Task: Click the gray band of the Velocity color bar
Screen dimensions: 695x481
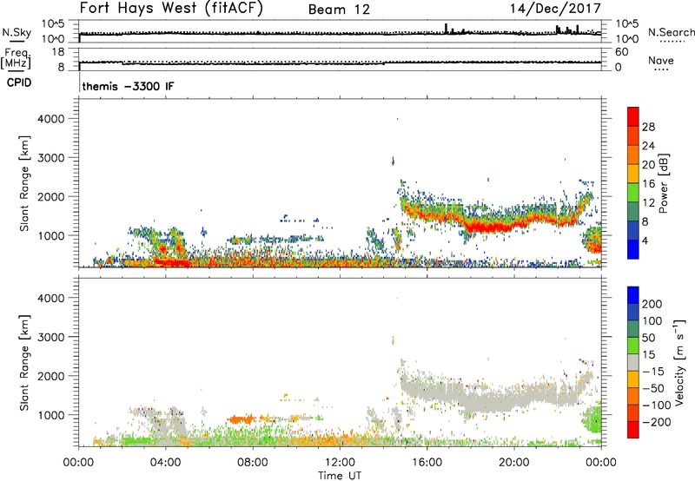Action: (633, 363)
